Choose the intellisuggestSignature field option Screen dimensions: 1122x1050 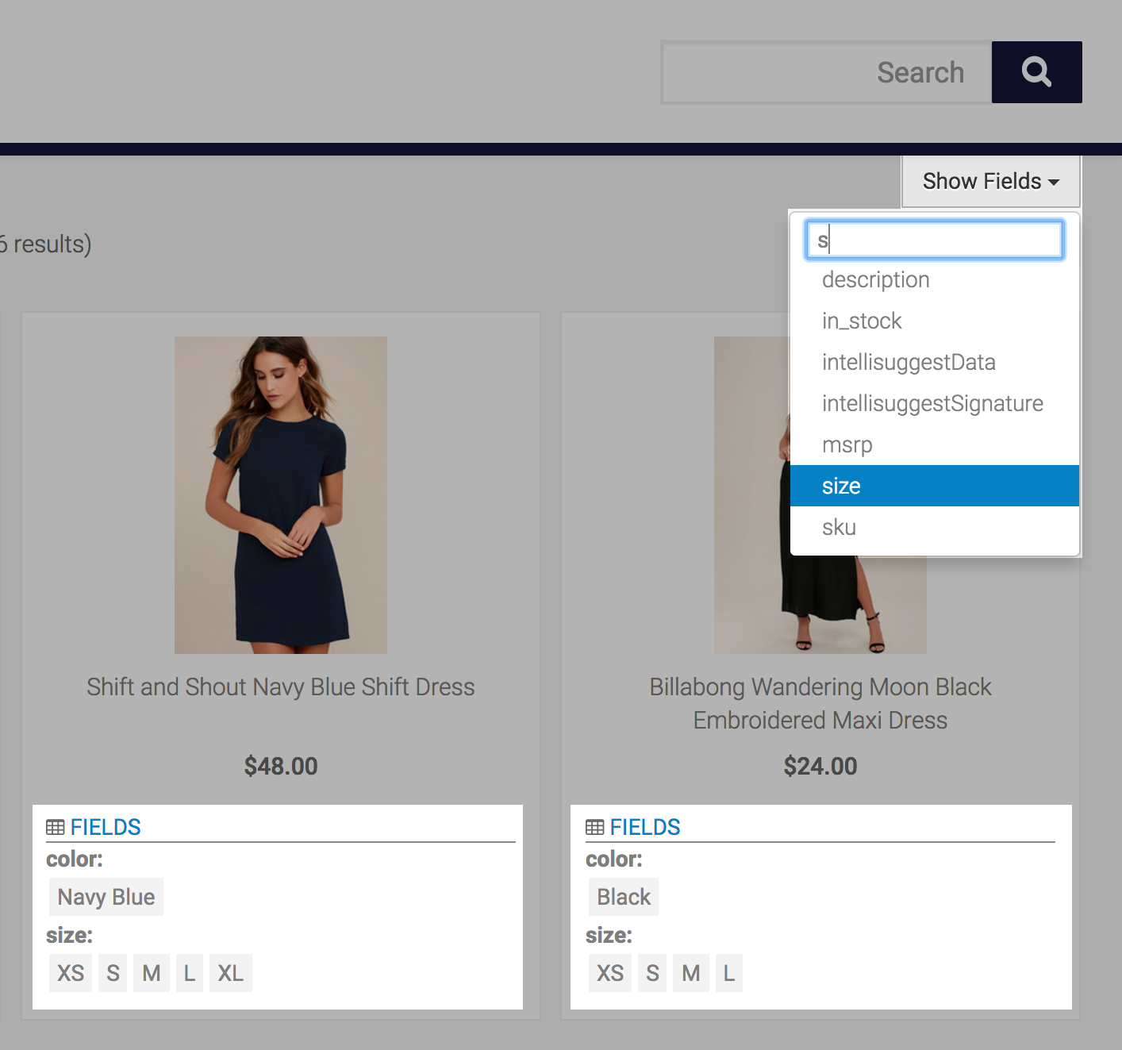click(x=932, y=403)
